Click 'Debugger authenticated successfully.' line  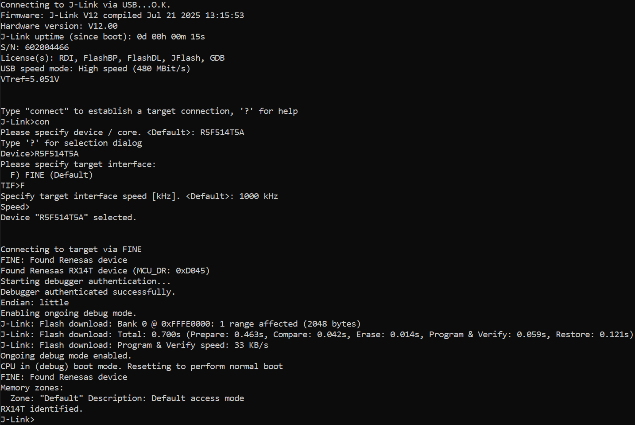pyautogui.click(x=88, y=292)
